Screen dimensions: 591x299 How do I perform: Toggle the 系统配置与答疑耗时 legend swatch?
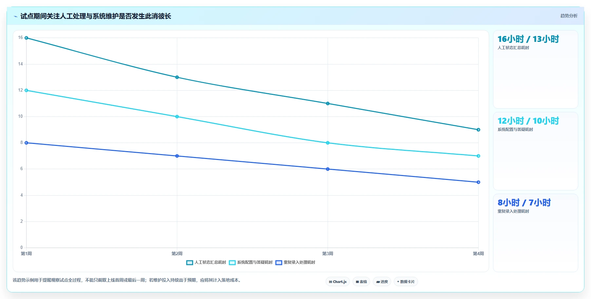[x=232, y=262]
